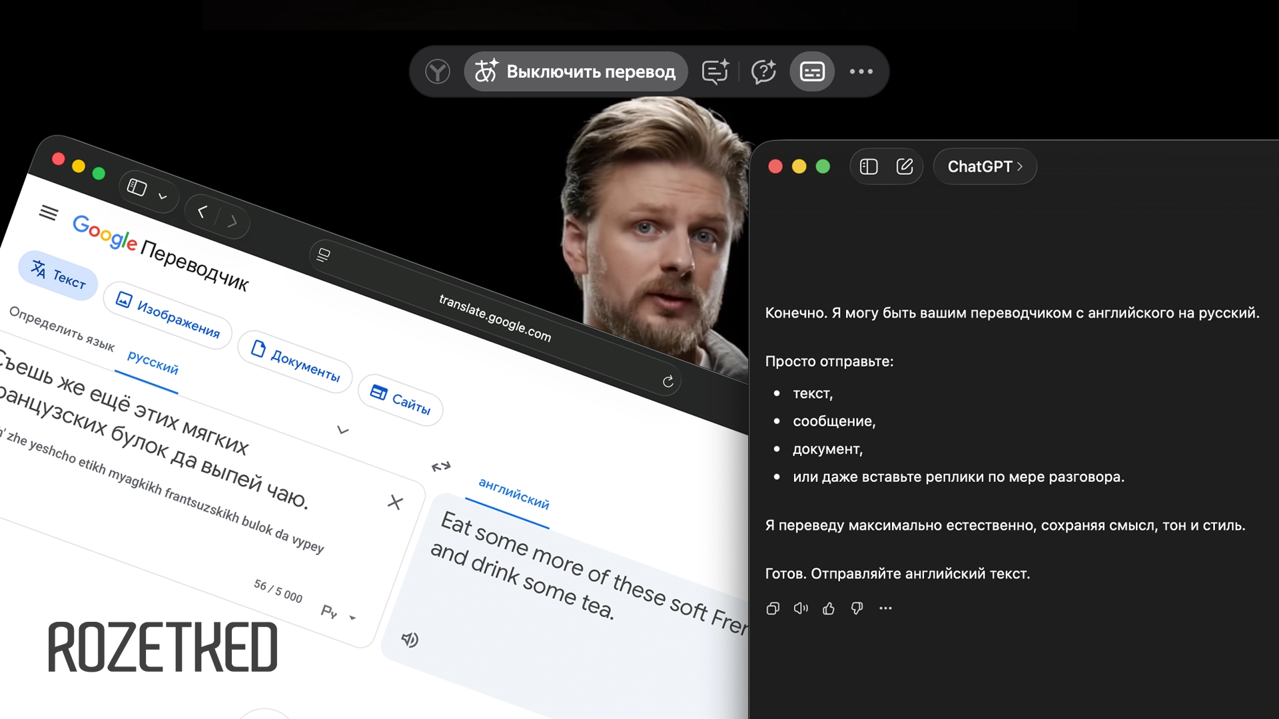Clear the source text with the X button
The image size is (1279, 719).
[395, 502]
